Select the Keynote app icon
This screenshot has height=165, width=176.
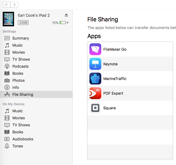(95, 64)
